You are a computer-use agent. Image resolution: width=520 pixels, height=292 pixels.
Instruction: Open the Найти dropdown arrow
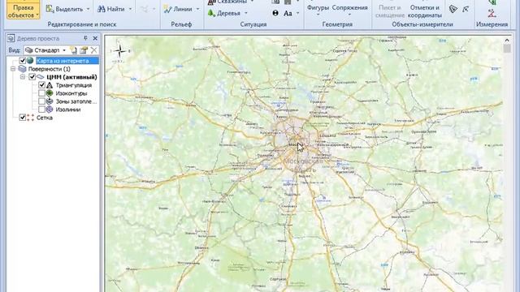[130, 9]
